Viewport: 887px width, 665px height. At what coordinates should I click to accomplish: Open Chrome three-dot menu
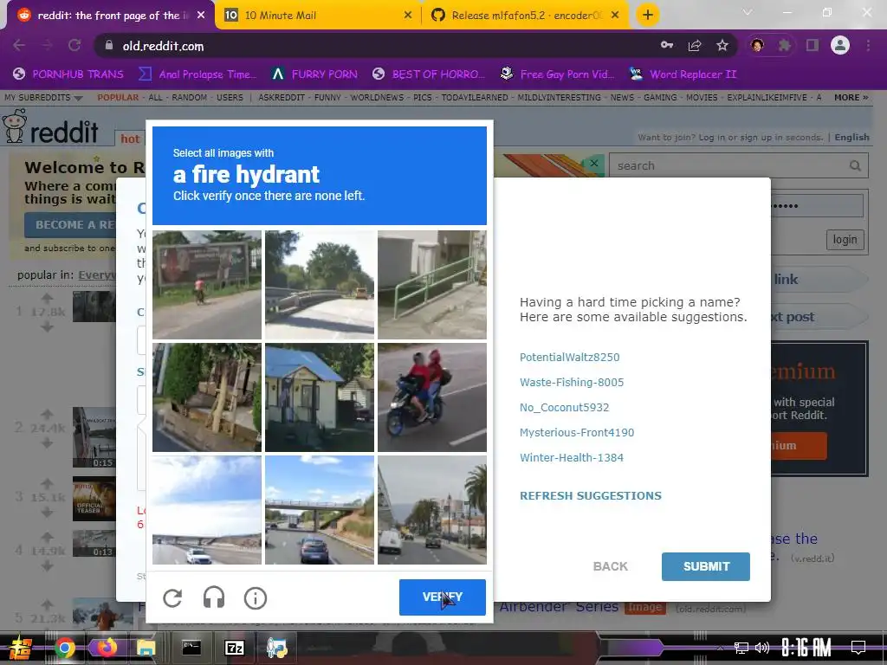point(868,45)
